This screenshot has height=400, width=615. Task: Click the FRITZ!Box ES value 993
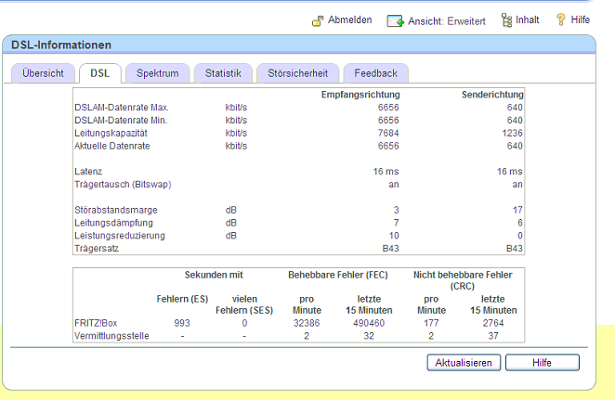tap(182, 323)
